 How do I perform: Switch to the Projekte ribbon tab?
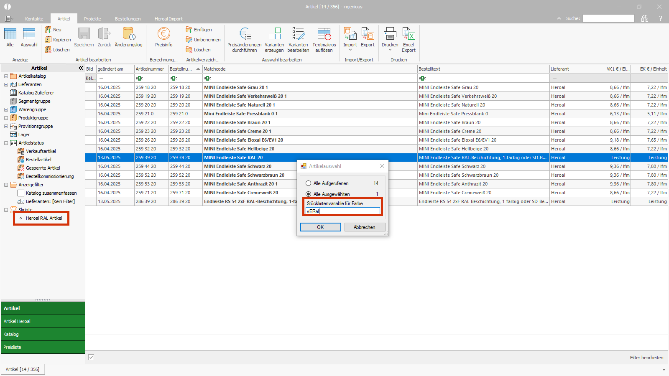[92, 19]
